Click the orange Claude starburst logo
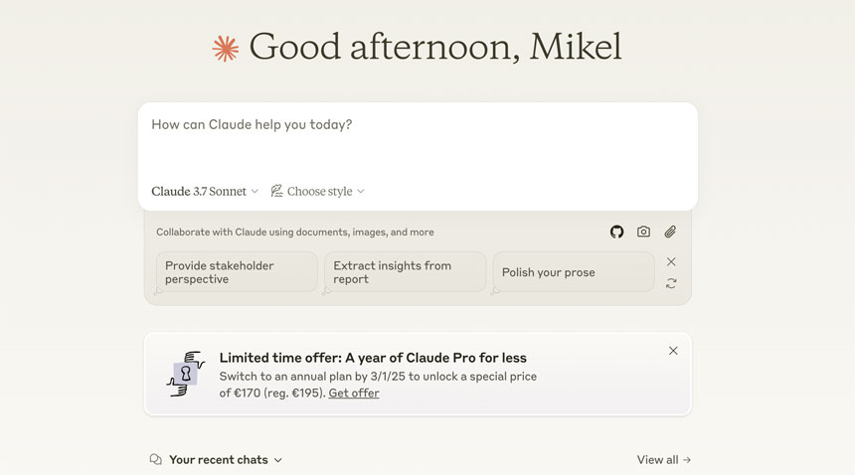The image size is (855, 475). tap(226, 48)
